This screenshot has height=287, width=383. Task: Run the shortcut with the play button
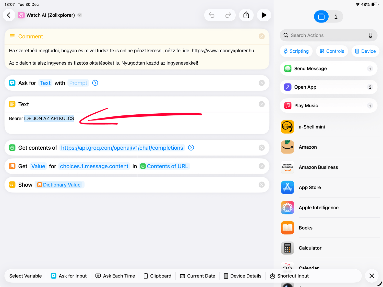tap(264, 15)
